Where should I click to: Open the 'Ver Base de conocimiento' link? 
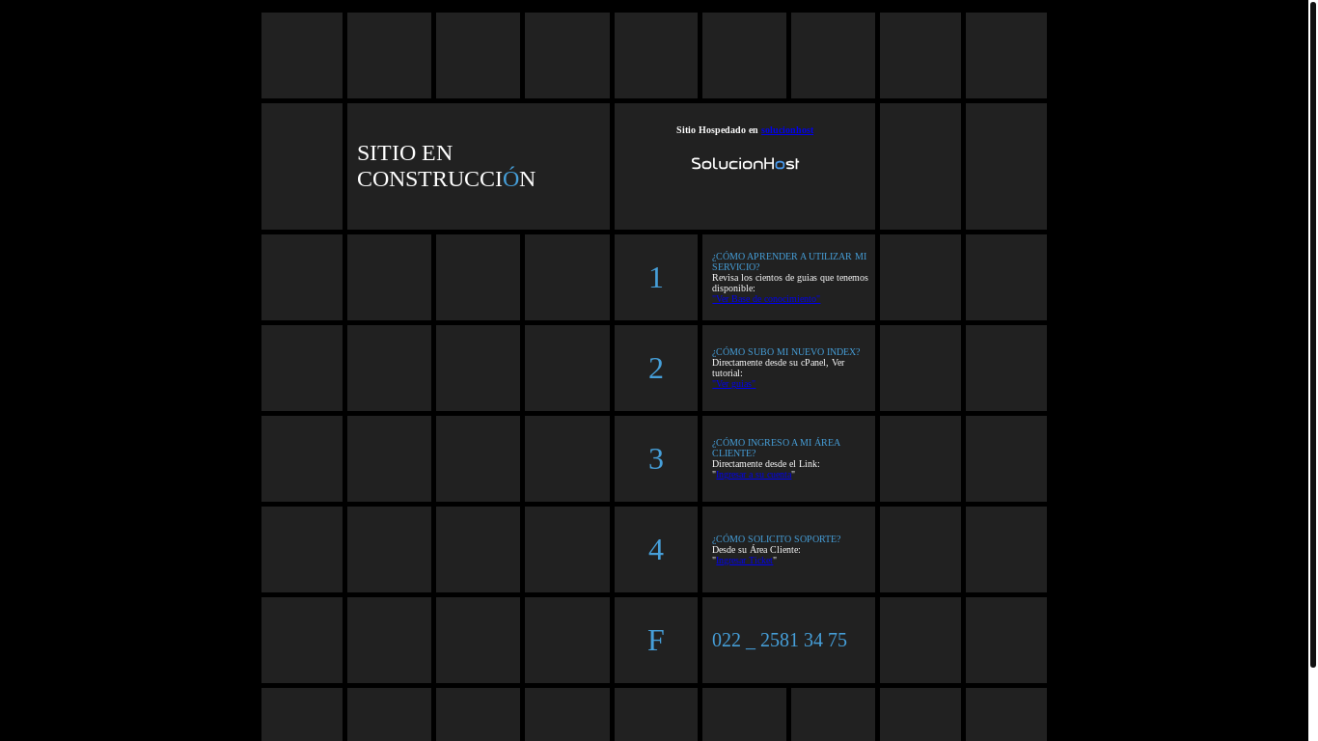(x=766, y=299)
